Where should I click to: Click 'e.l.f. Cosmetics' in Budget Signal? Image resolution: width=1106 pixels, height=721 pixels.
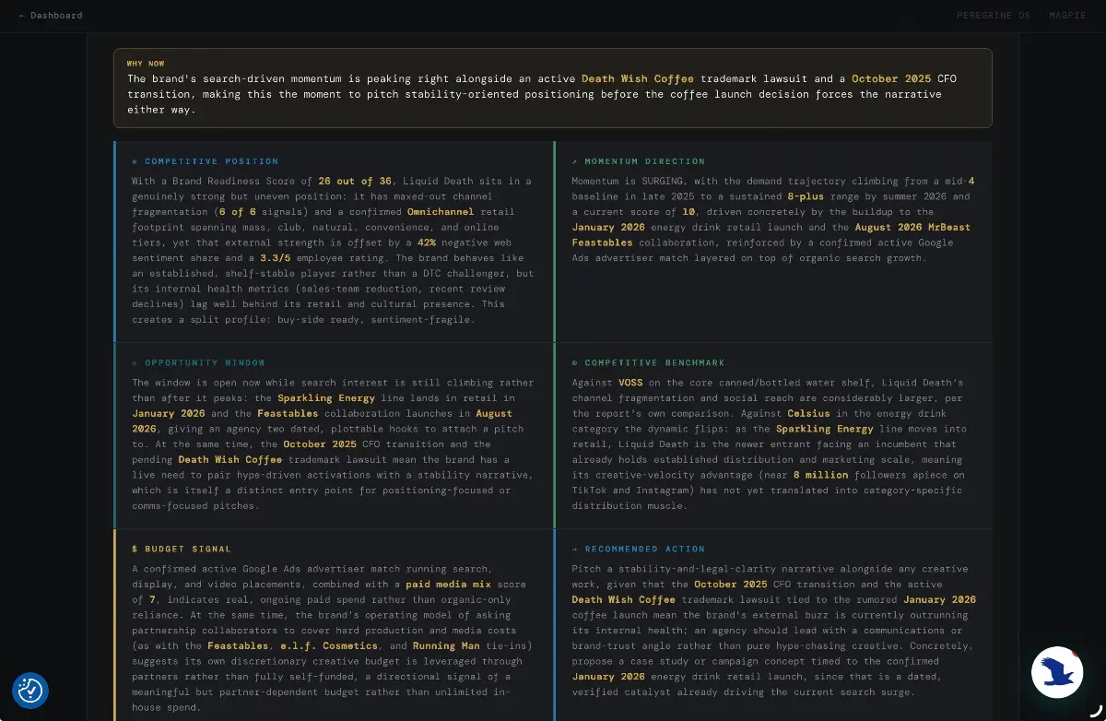327,646
